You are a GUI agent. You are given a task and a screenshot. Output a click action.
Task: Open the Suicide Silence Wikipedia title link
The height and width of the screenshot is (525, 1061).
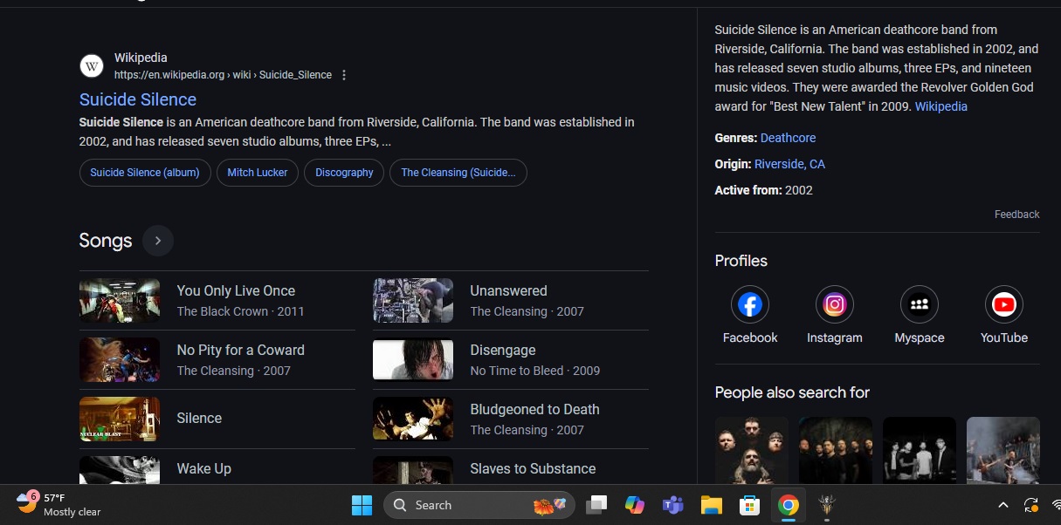tap(138, 99)
